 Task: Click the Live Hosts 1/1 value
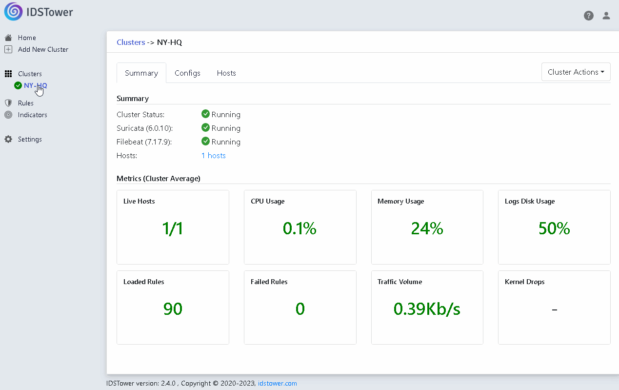click(x=173, y=228)
